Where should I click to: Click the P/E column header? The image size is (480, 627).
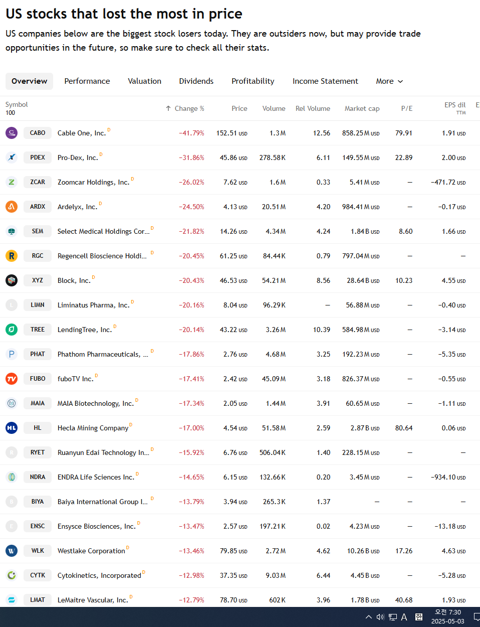[x=407, y=108]
